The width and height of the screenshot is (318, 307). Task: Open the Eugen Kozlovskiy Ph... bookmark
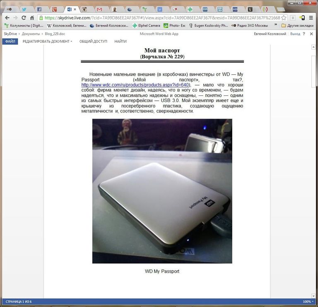click(208, 26)
